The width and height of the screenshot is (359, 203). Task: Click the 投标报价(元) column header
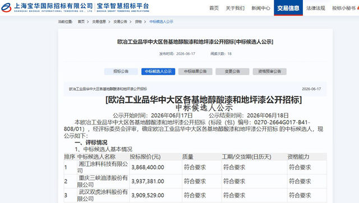tap(145, 157)
